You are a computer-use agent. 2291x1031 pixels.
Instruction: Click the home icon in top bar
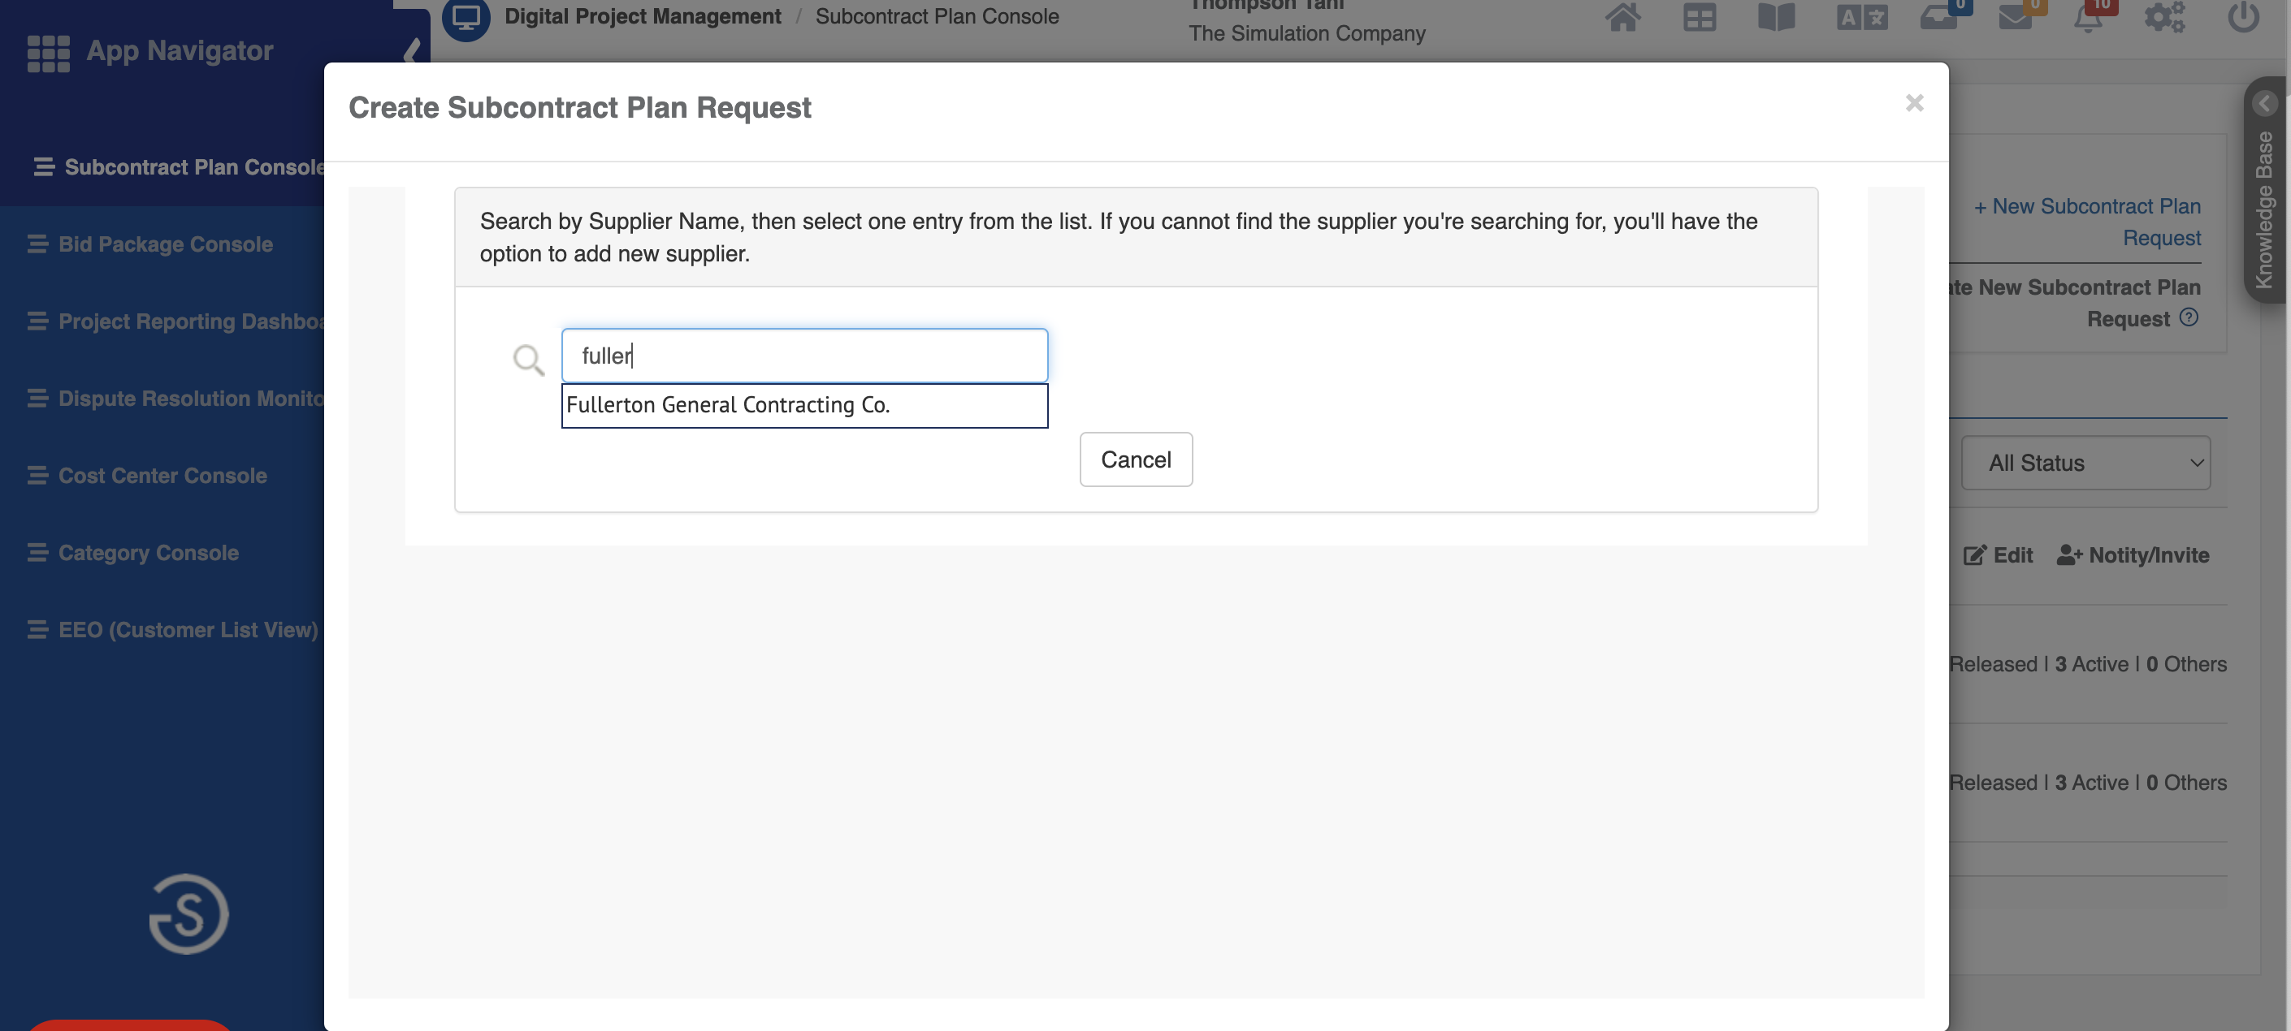tap(1622, 17)
